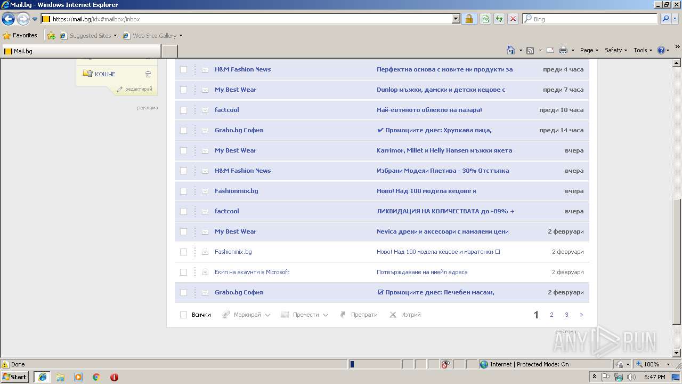Viewport: 682px width, 384px height.
Task: Click the volume speaker tray icon
Action: pos(631,377)
